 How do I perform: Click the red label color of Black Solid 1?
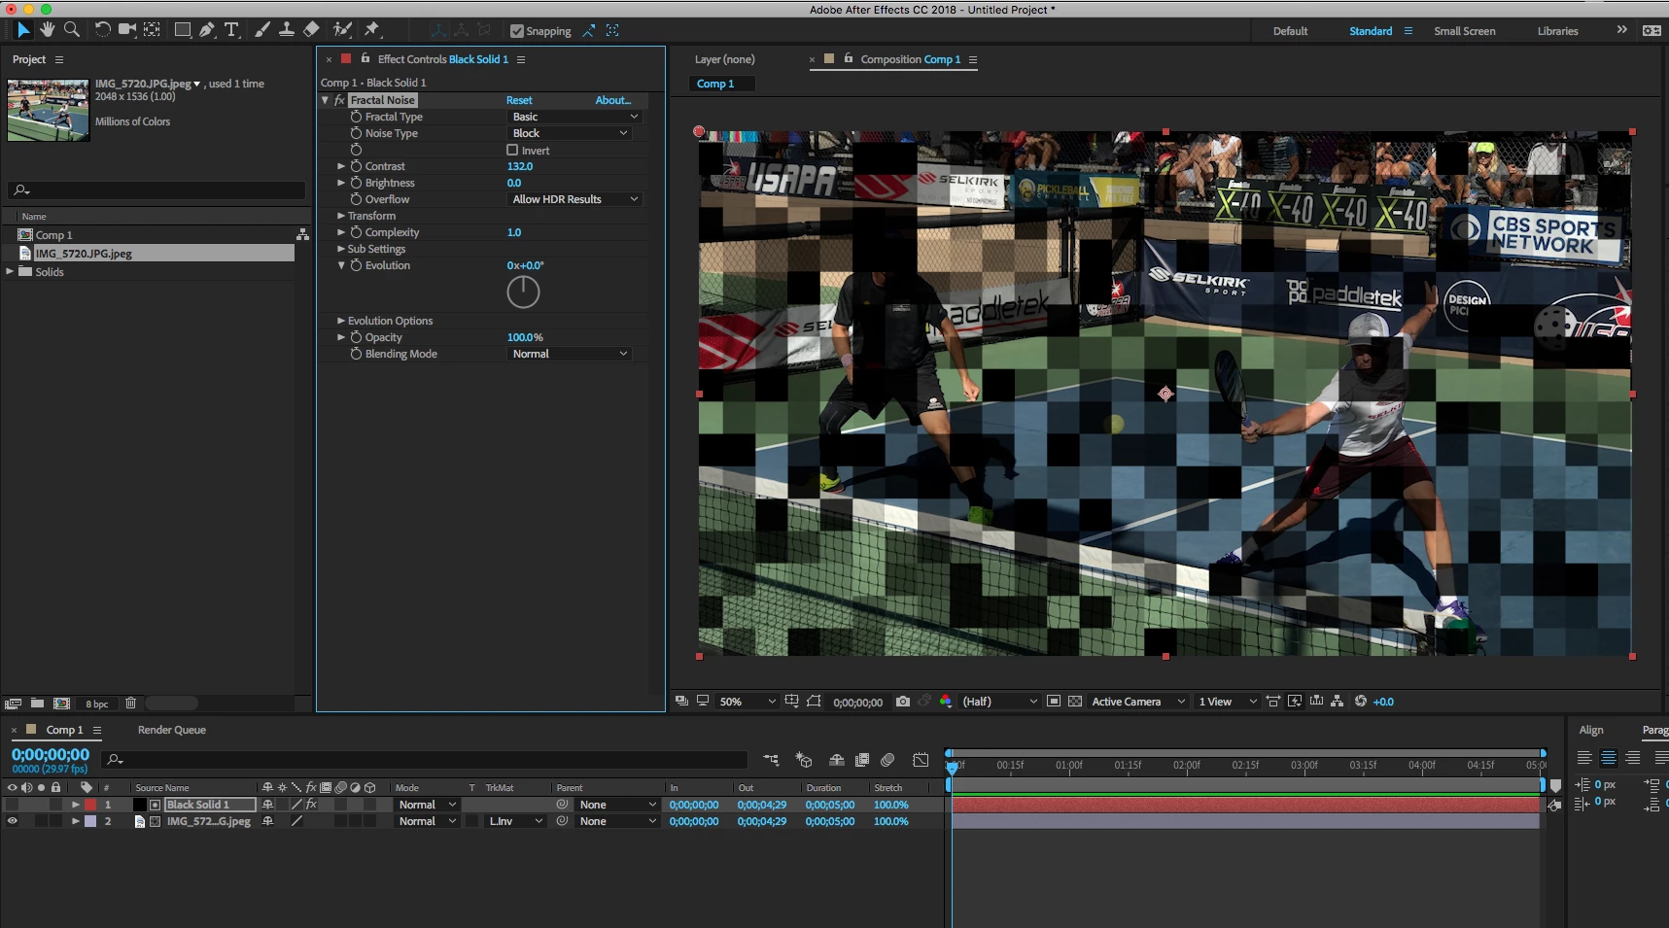pos(90,805)
